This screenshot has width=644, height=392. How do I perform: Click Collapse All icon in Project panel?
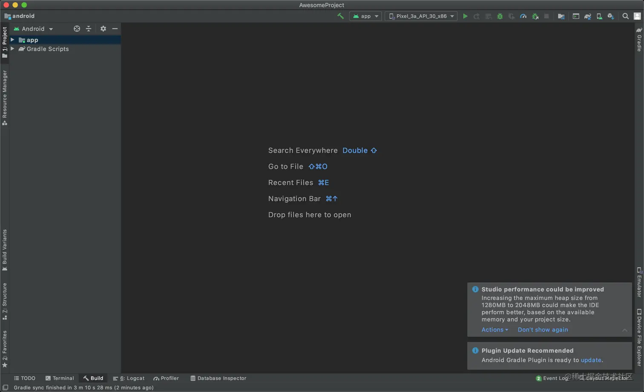pos(89,29)
